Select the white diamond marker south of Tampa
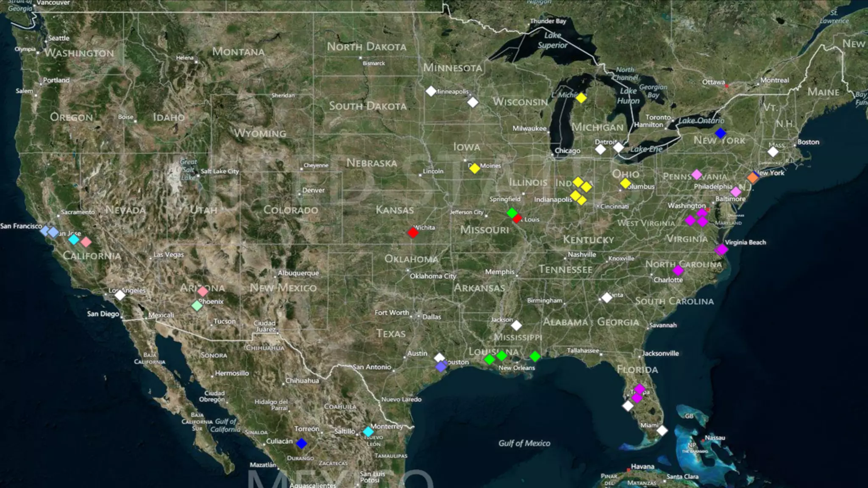The height and width of the screenshot is (488, 868). point(628,406)
